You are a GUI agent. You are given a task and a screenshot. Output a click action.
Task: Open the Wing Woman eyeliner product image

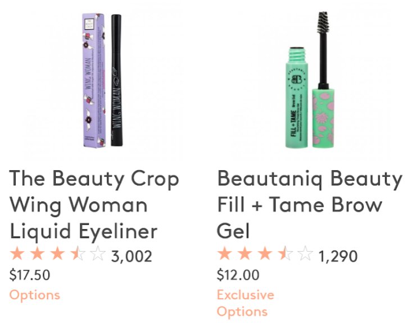point(103,80)
